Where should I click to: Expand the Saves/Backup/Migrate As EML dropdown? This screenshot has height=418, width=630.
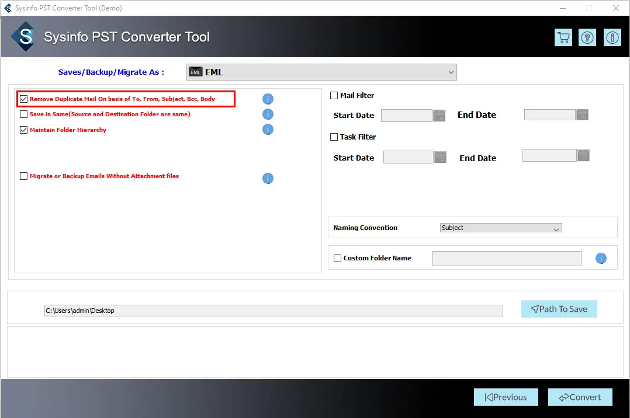[x=321, y=72]
